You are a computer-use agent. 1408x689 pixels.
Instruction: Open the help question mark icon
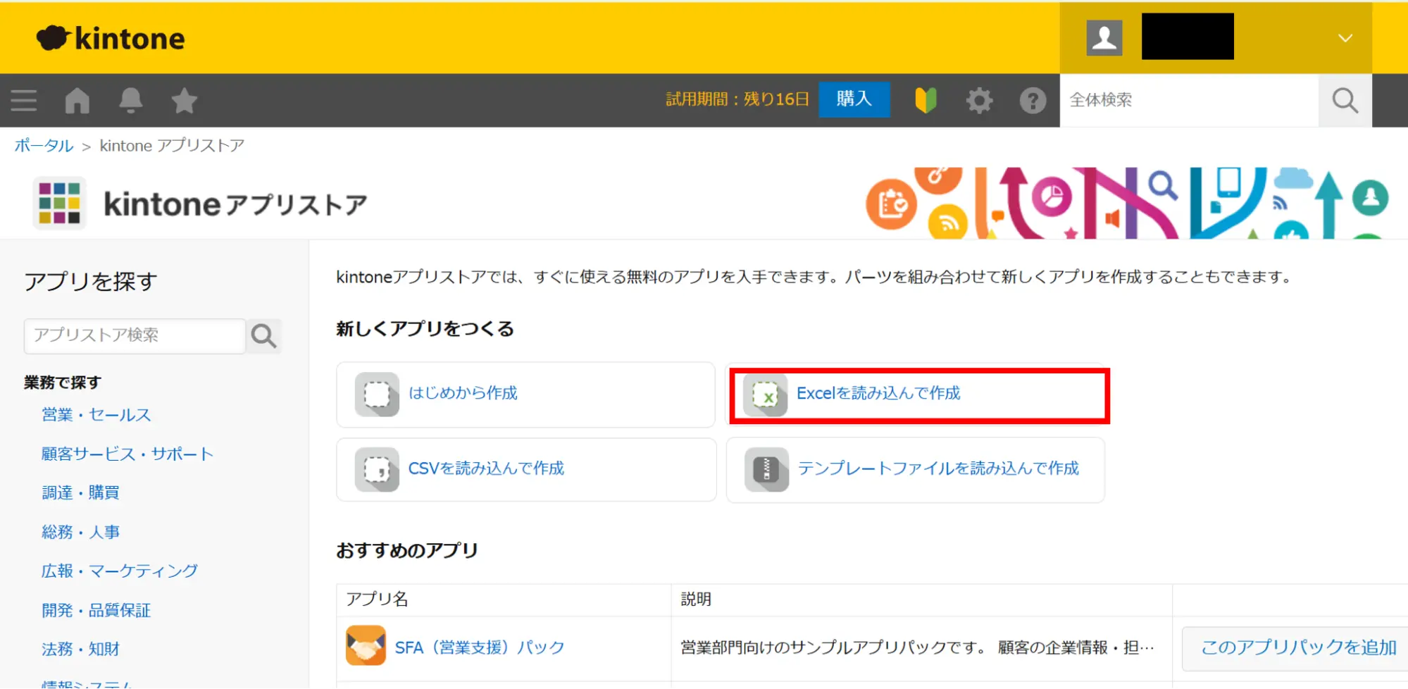1033,101
